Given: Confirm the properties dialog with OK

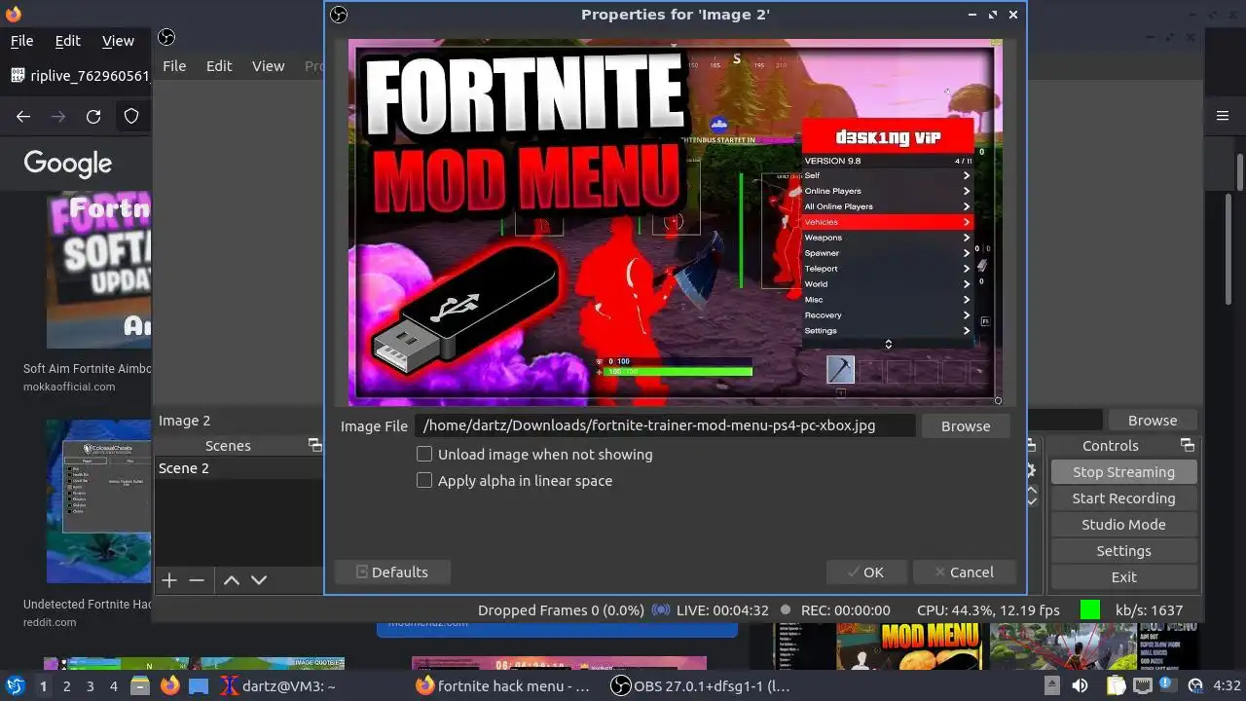Looking at the screenshot, I should tap(866, 572).
